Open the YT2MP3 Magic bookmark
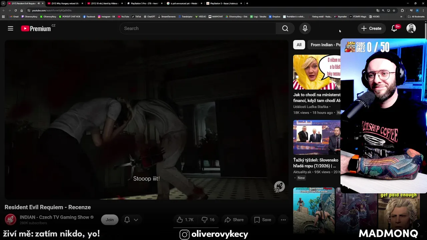 [x=358, y=16]
